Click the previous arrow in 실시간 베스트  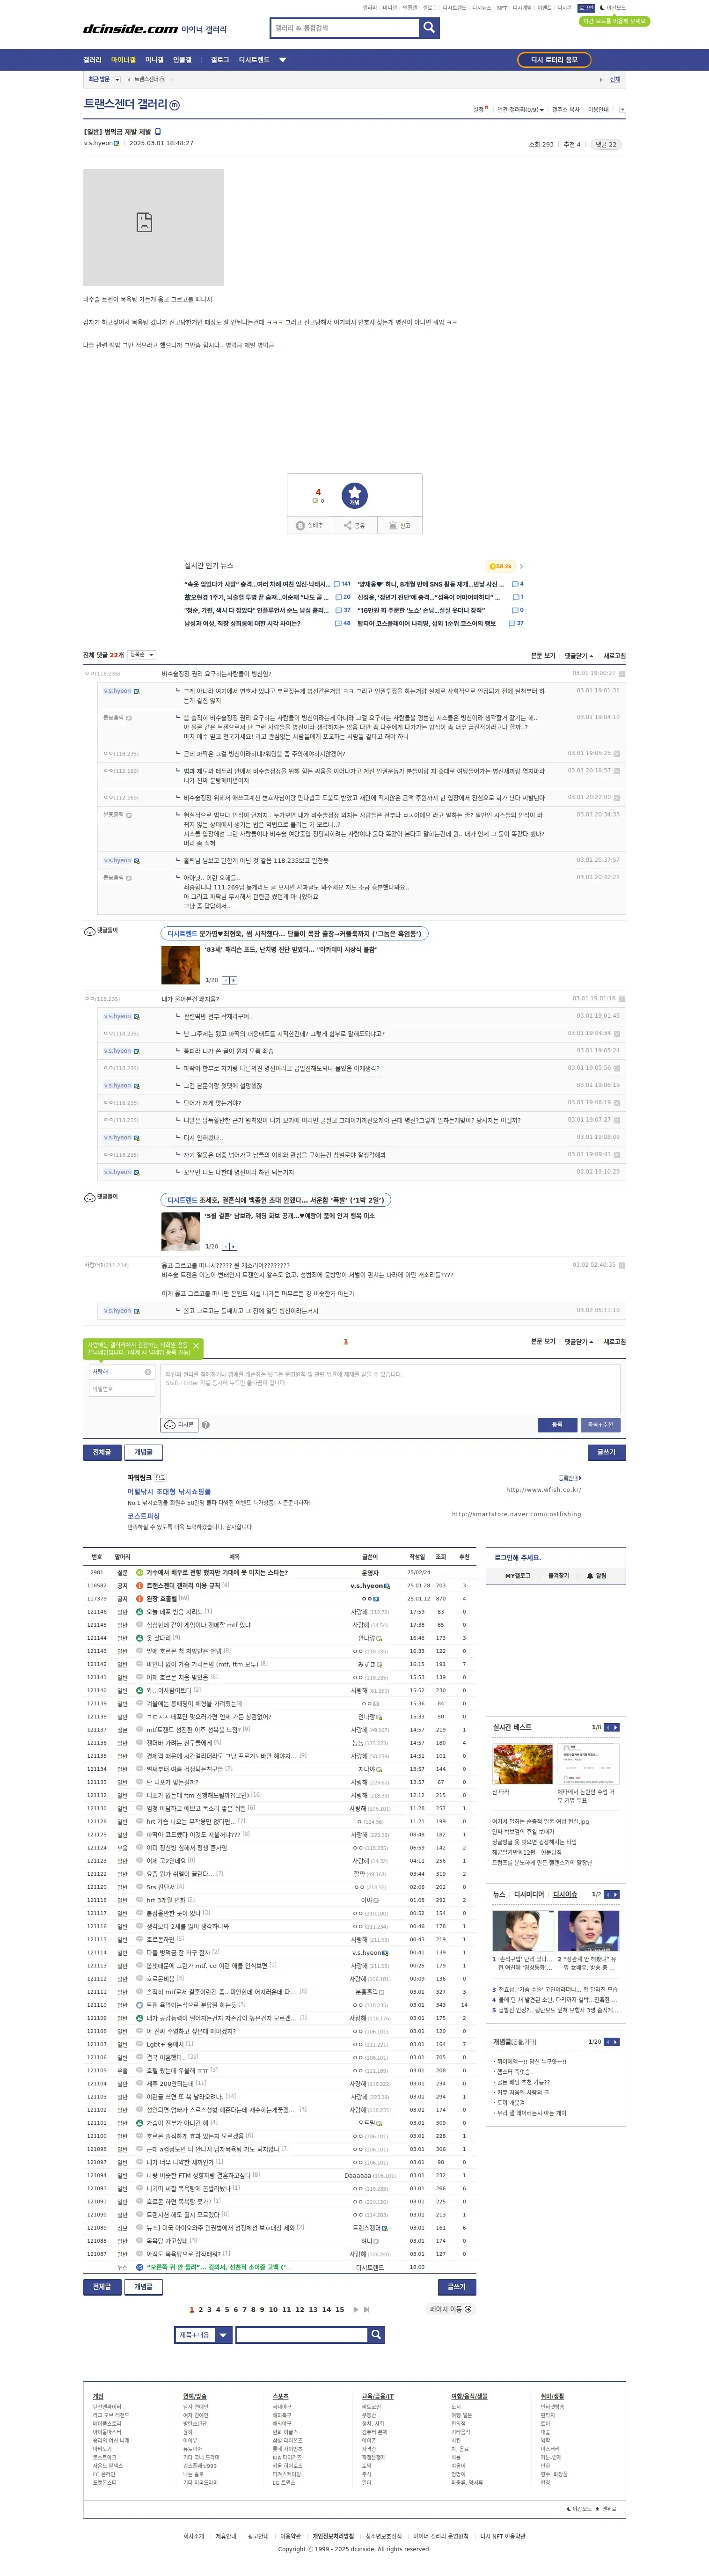click(x=607, y=1727)
